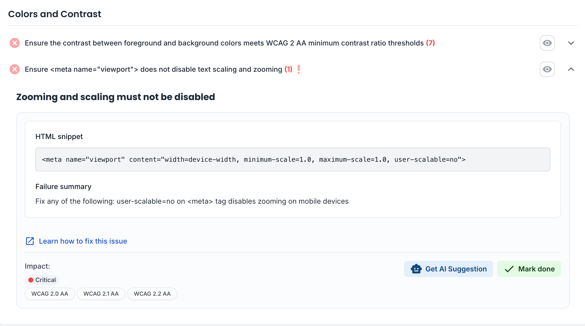Collapse the viewport text scaling issue
This screenshot has width=585, height=326.
571,69
